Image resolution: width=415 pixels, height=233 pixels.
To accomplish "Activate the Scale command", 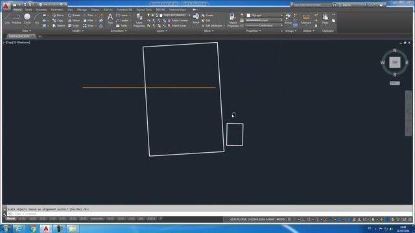I will pos(73,26).
